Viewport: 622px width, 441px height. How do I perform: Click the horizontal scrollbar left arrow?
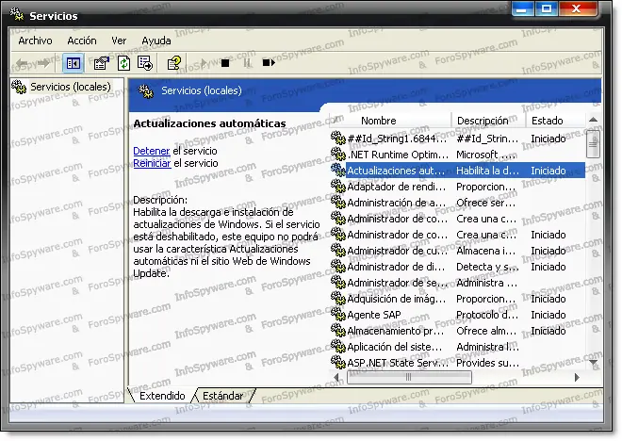[x=336, y=377]
